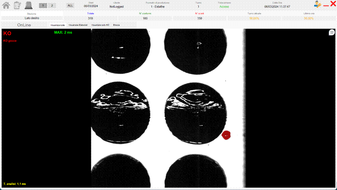Select camera 2 toggle button
The height and width of the screenshot is (190, 337).
(52, 6)
